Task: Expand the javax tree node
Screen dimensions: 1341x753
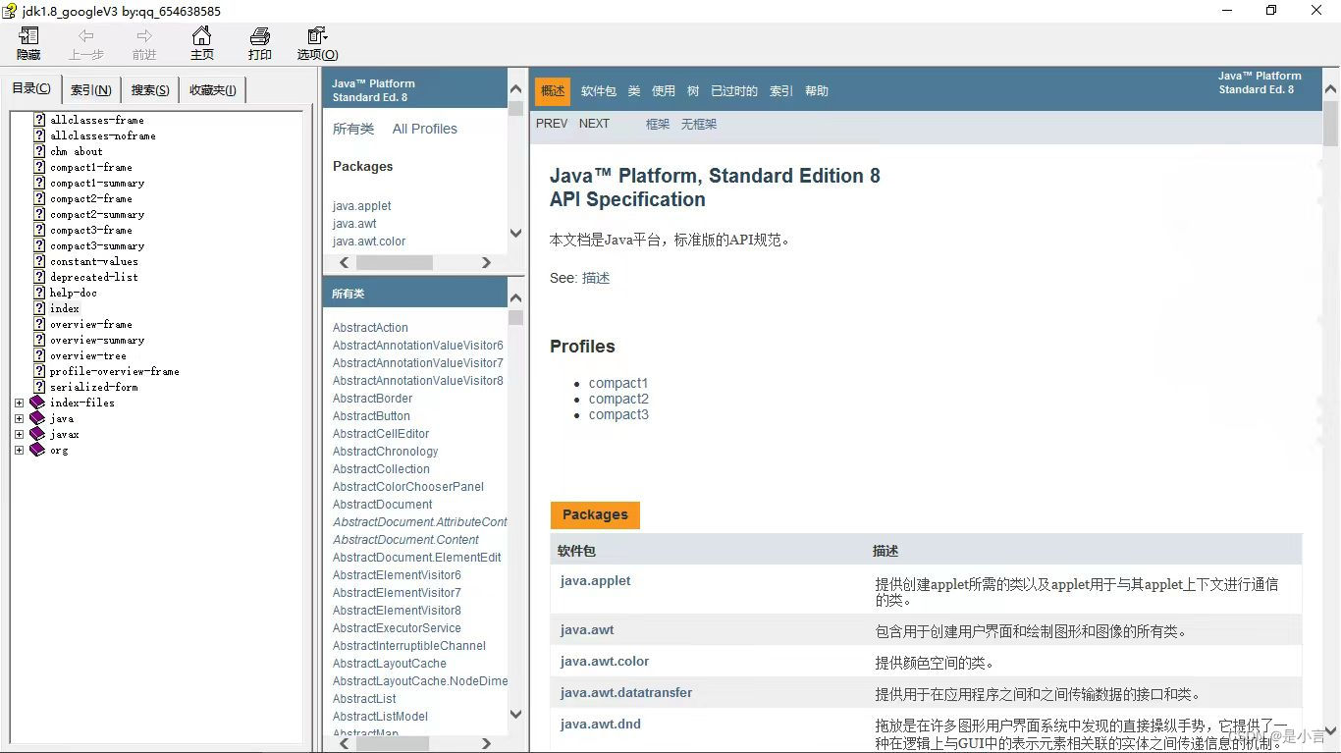Action: click(x=19, y=434)
